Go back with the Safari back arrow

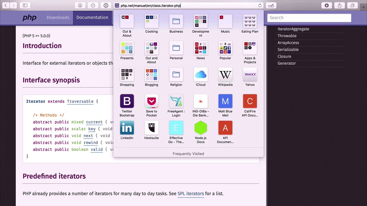[x=6, y=5]
